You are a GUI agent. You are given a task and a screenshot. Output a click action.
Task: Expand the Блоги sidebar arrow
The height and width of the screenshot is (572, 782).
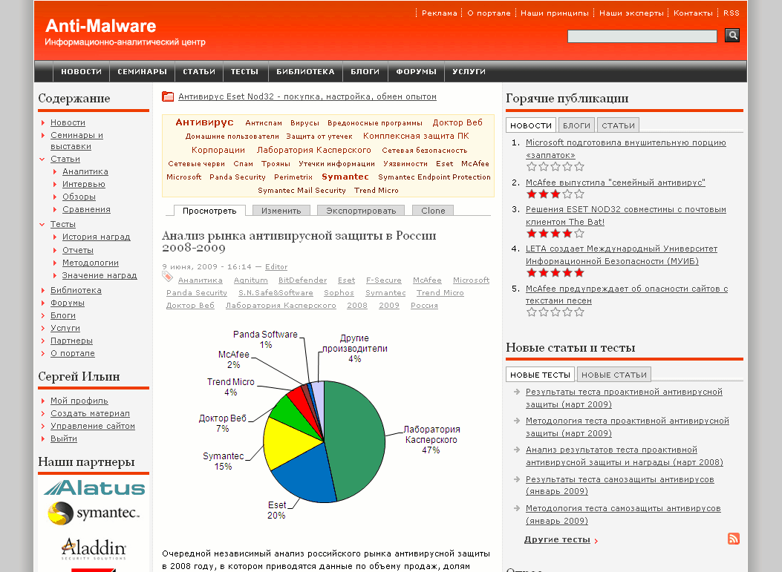pyautogui.click(x=43, y=315)
